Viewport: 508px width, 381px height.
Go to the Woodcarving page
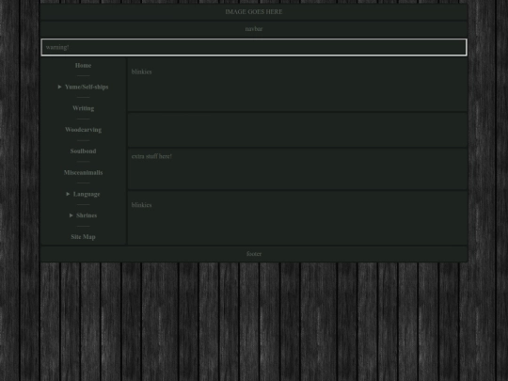coord(83,130)
